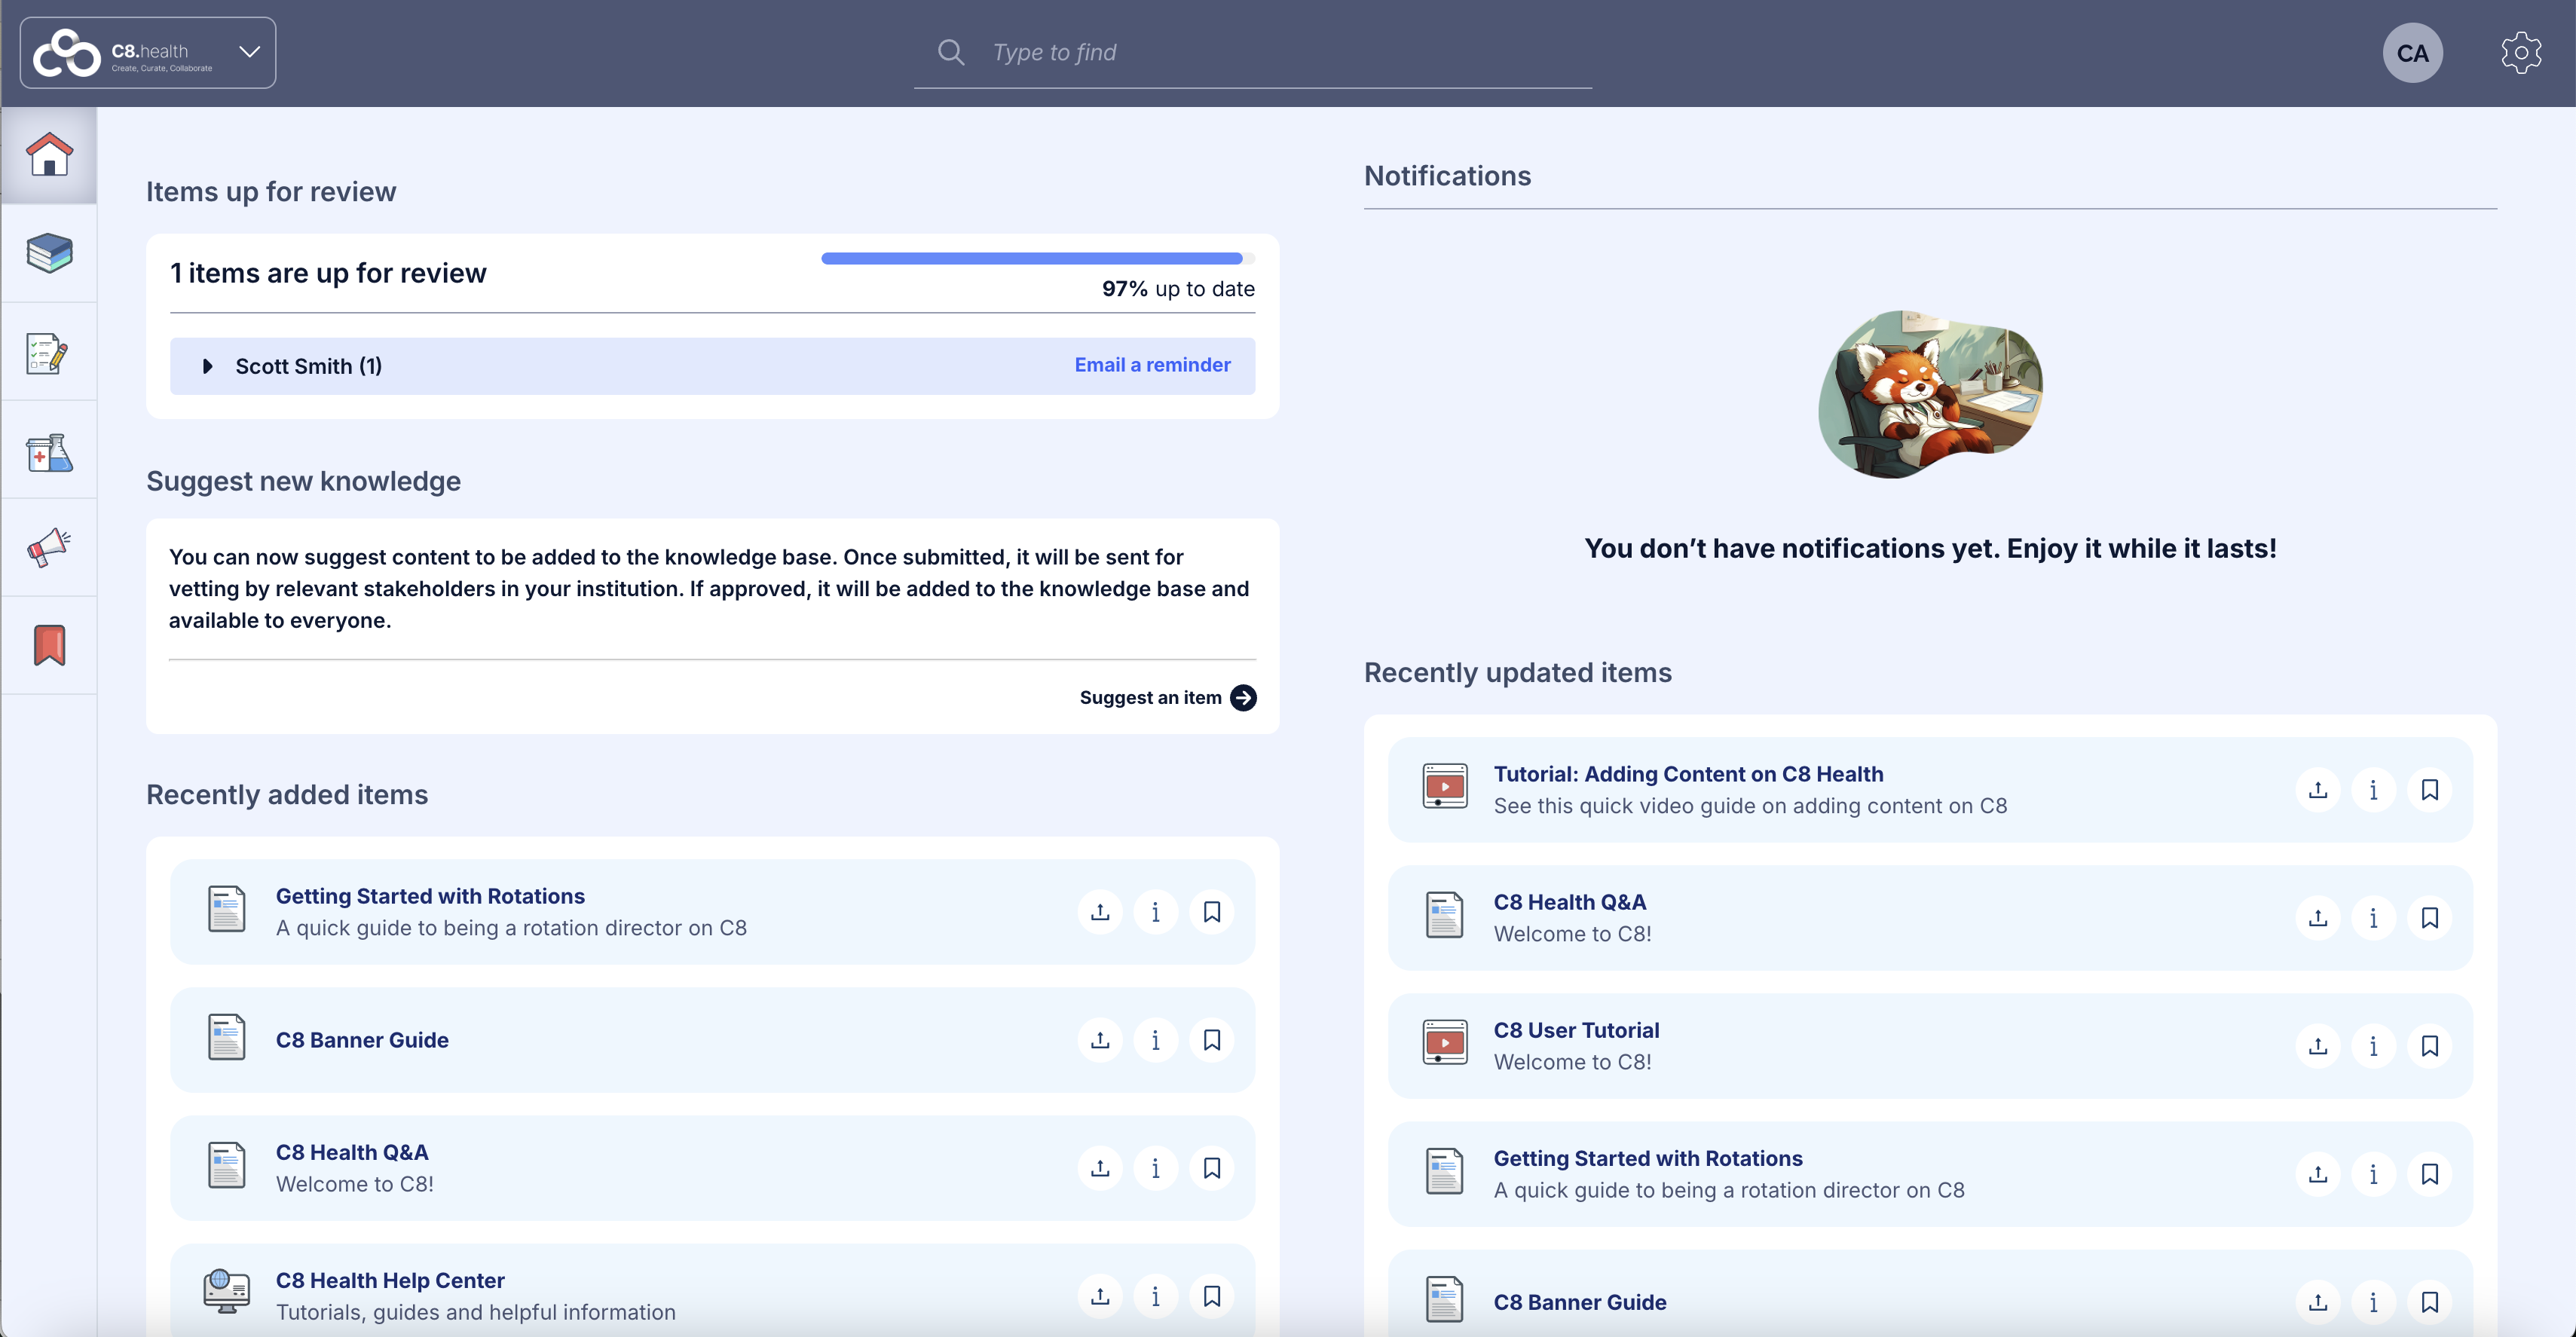The width and height of the screenshot is (2576, 1337).
Task: Share C8 Health Q&A in Recently added
Action: pos(1100,1168)
